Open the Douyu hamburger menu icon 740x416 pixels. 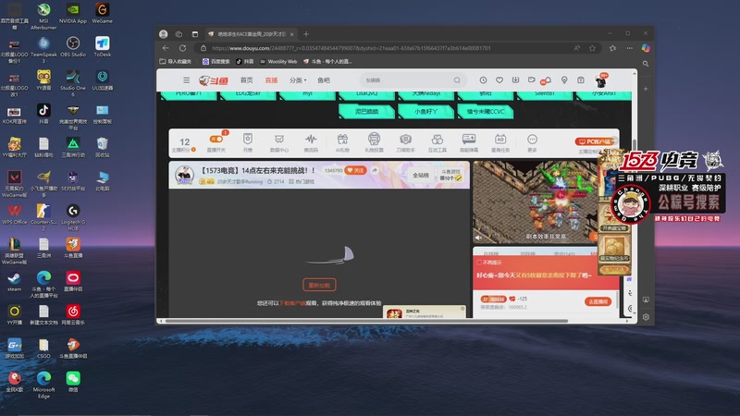pos(187,80)
